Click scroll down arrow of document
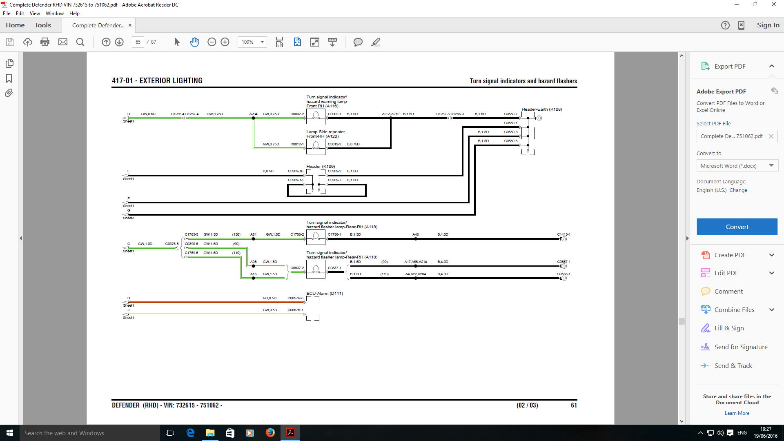This screenshot has height=441, width=784. tap(682, 421)
